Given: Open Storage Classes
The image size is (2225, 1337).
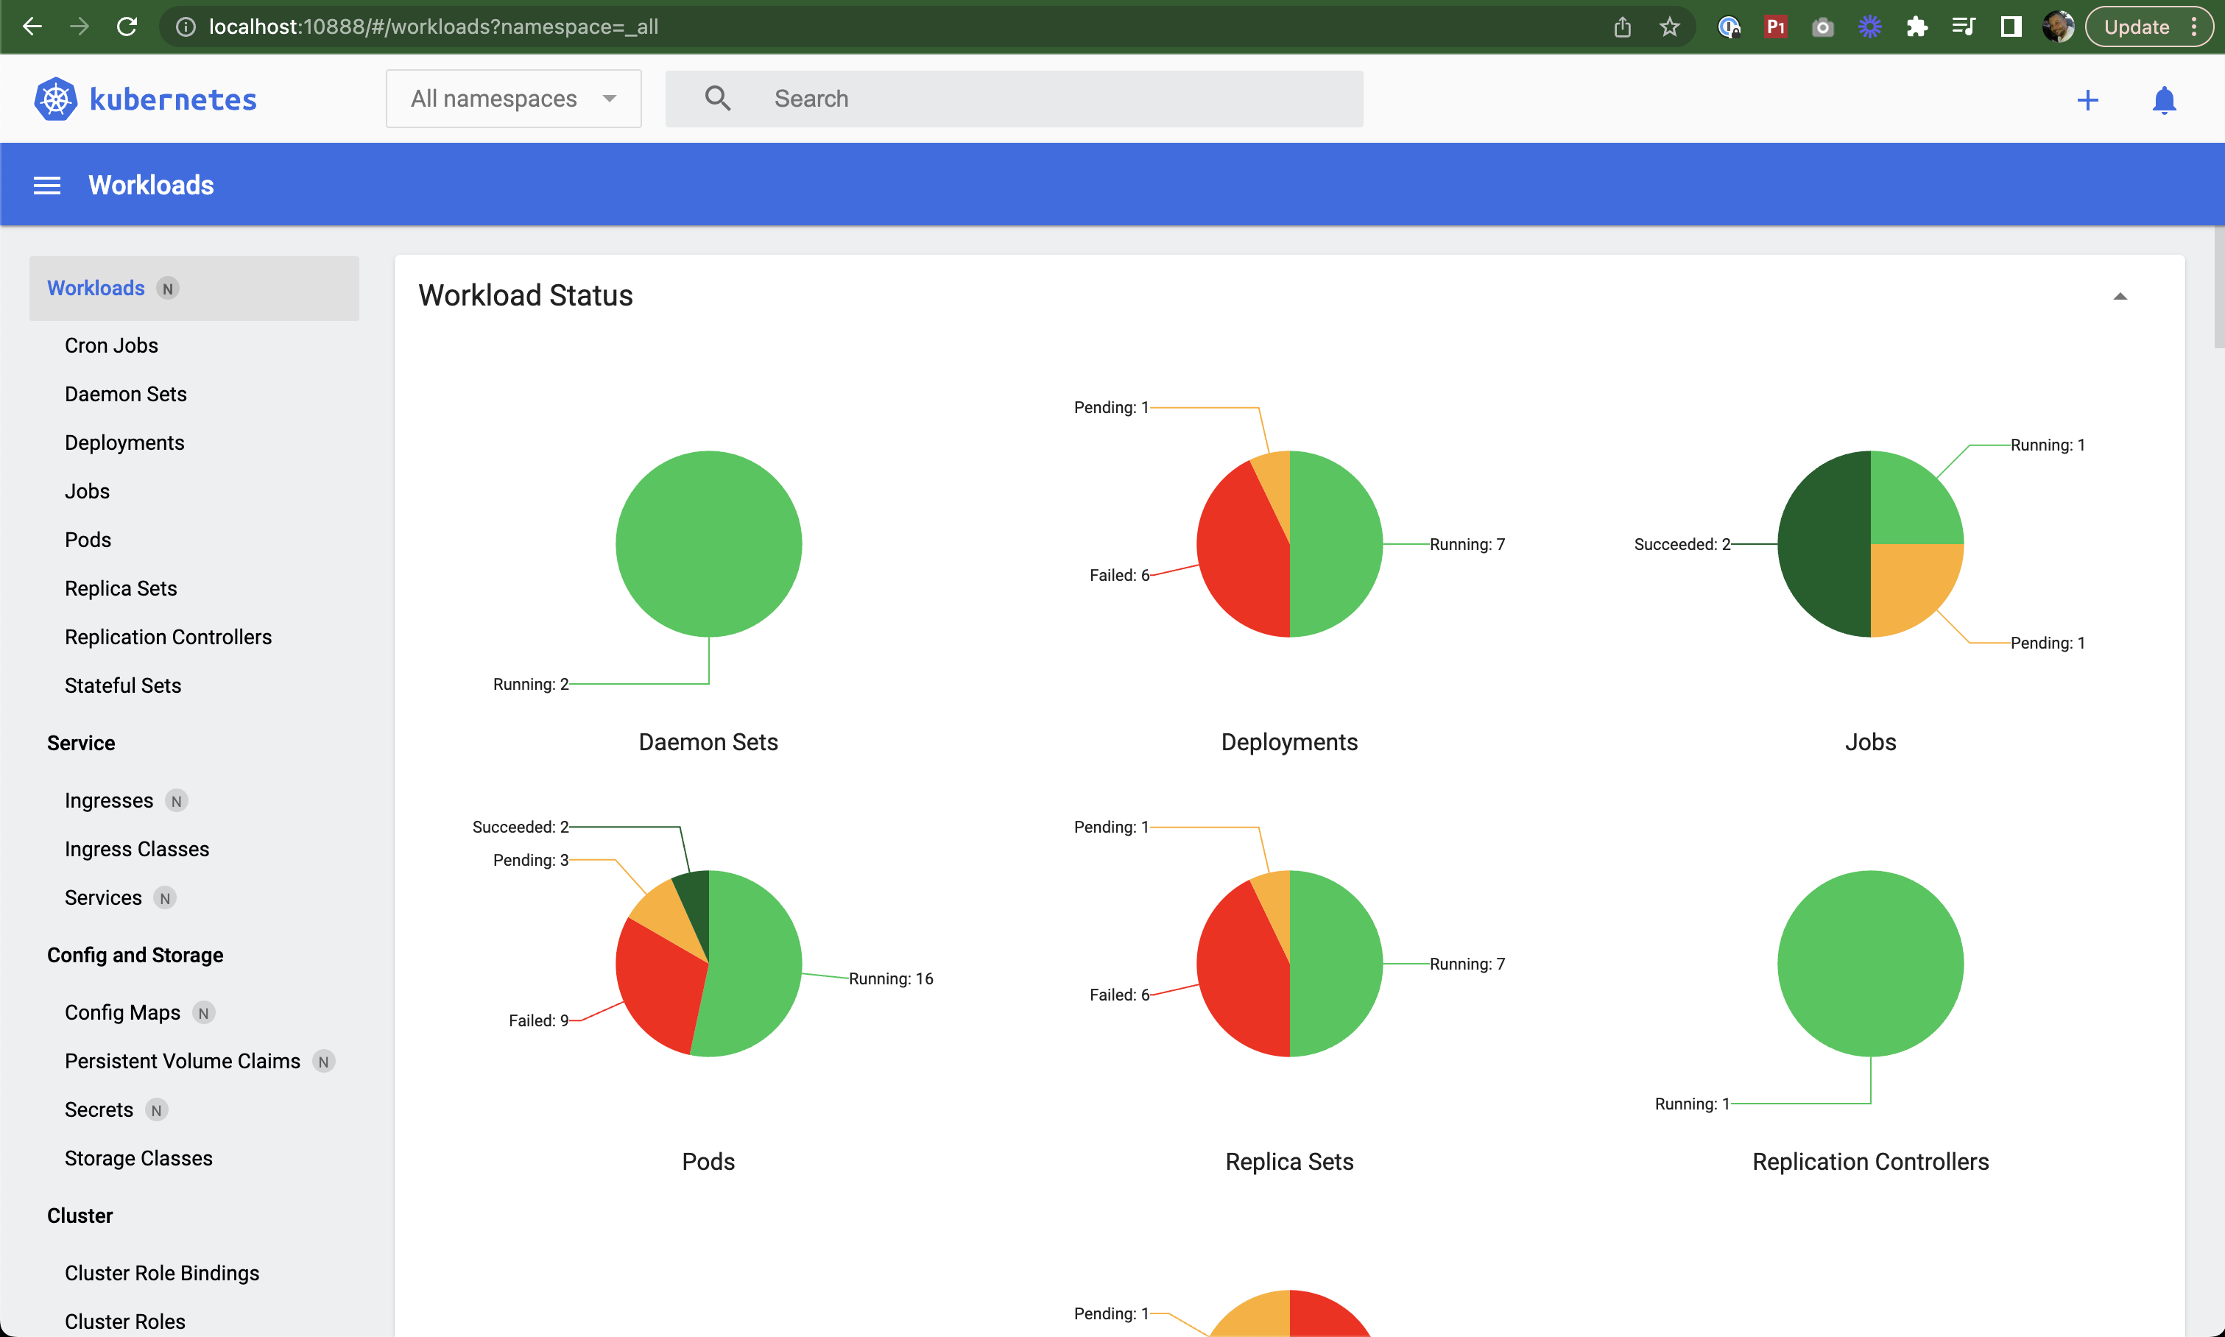Looking at the screenshot, I should tap(138, 1159).
